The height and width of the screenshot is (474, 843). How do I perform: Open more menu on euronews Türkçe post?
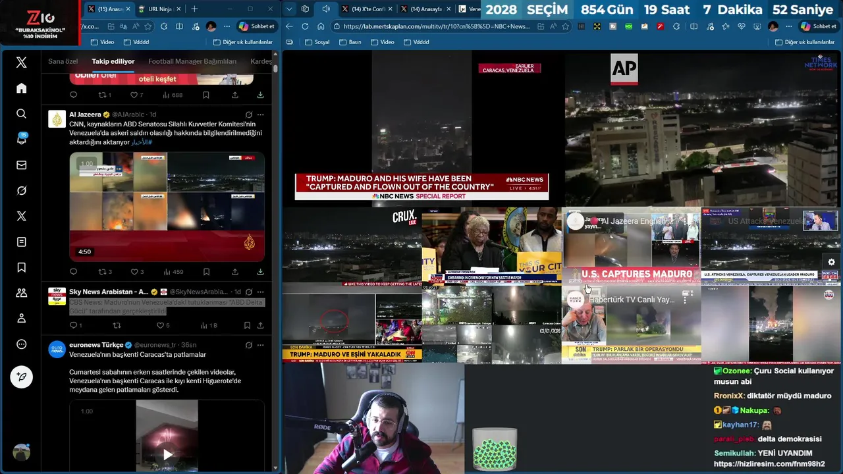coord(261,345)
